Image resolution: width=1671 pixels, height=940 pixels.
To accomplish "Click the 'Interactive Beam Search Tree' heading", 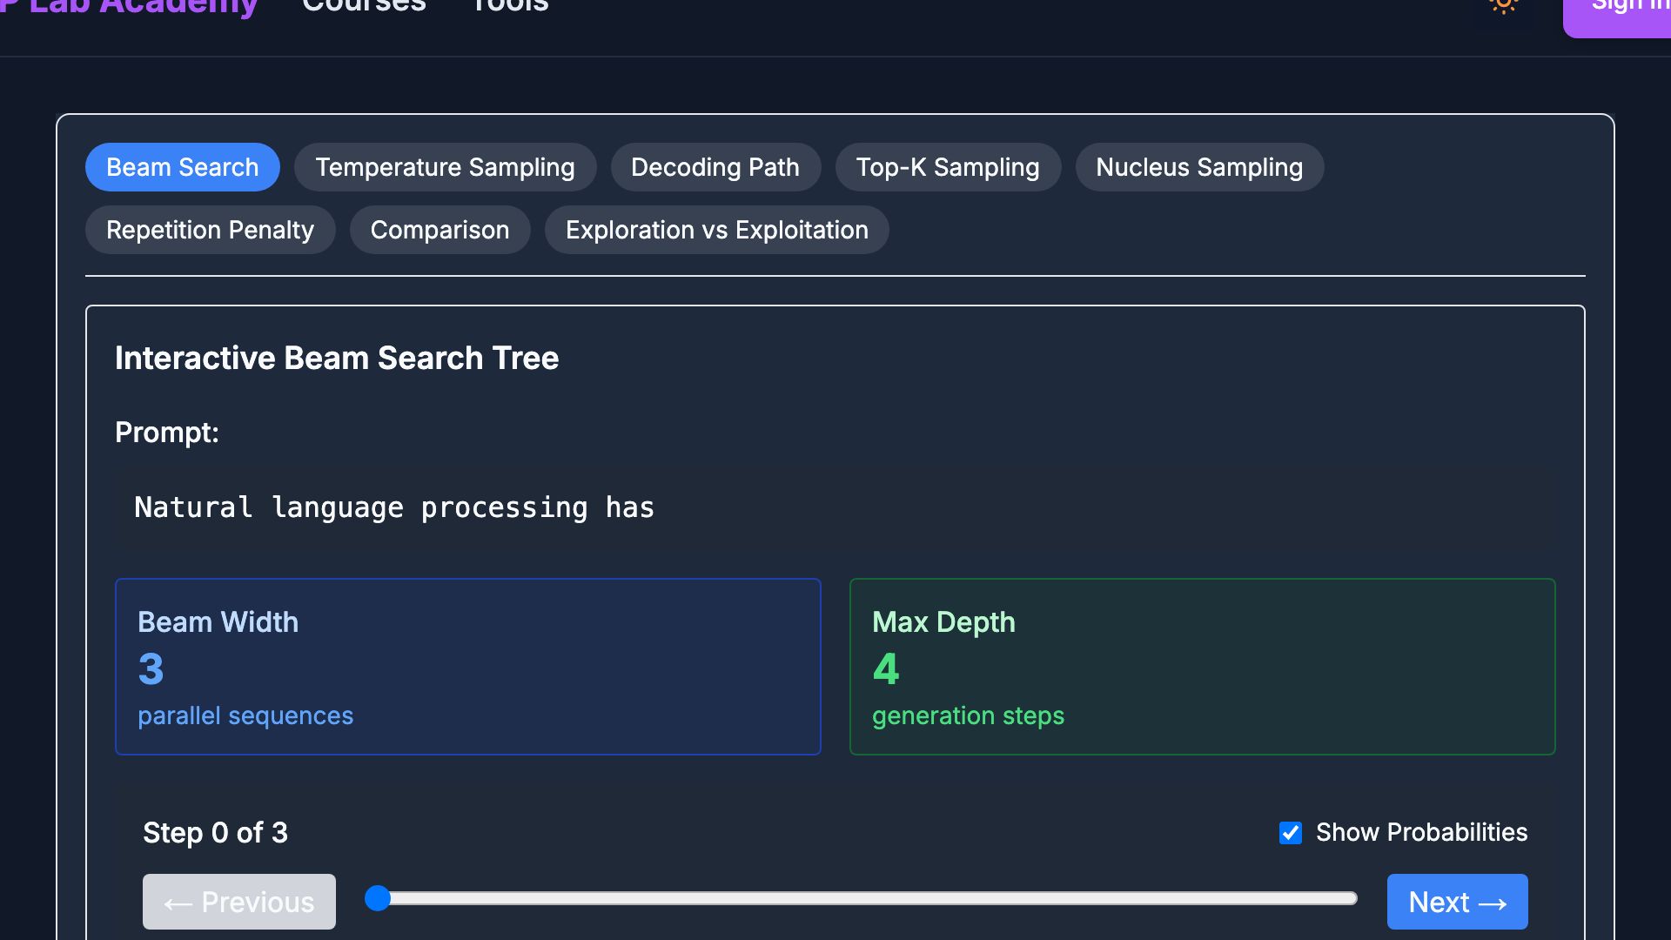I will pos(337,358).
